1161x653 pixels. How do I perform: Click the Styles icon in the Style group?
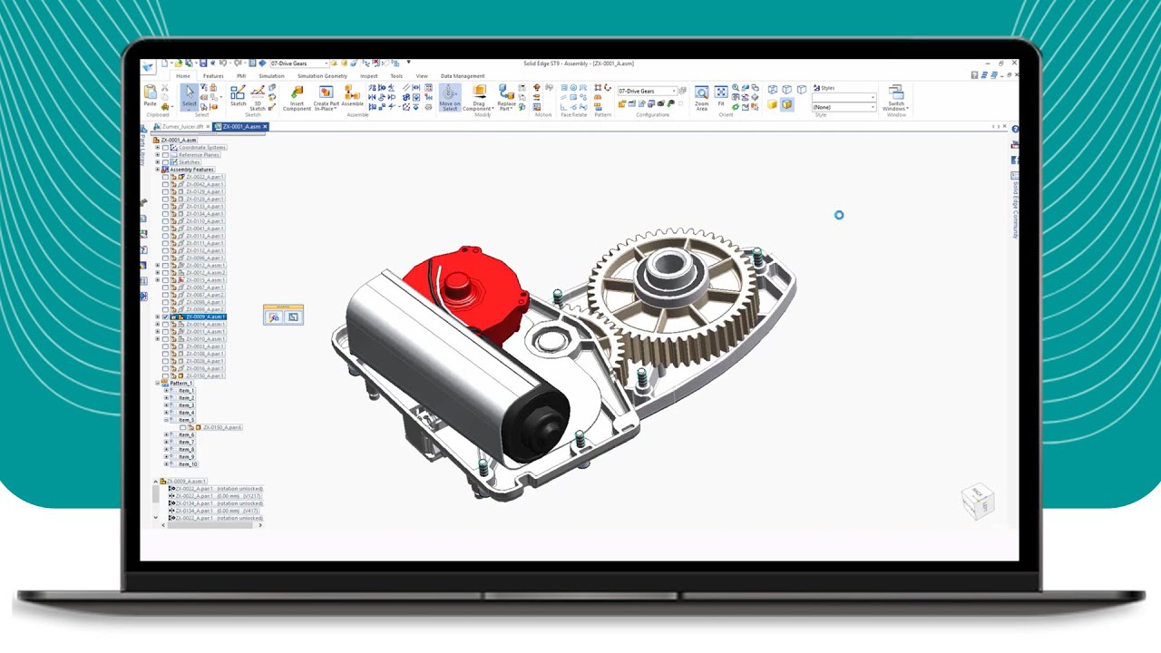click(x=816, y=88)
